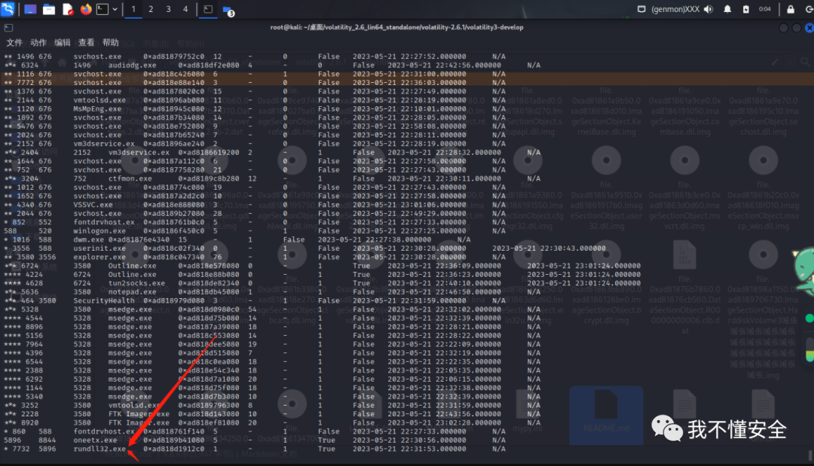Click PID 7732 in last row

pos(21,449)
